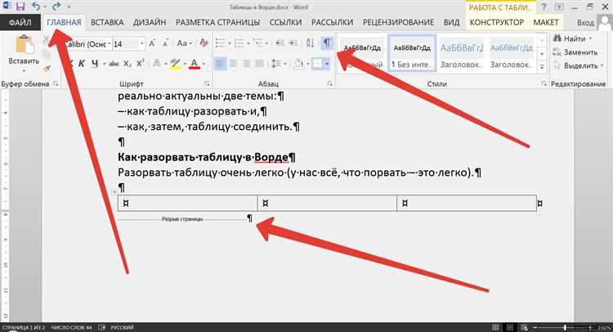Click the Найти find button
This screenshot has width=613, height=332.
(x=573, y=38)
